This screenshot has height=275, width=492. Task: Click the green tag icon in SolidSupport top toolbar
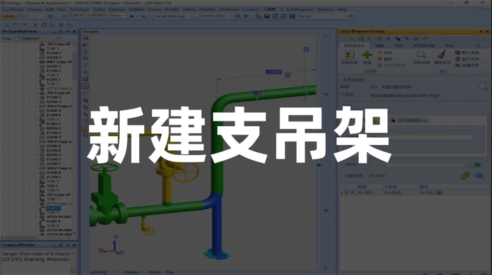pyautogui.click(x=425, y=38)
